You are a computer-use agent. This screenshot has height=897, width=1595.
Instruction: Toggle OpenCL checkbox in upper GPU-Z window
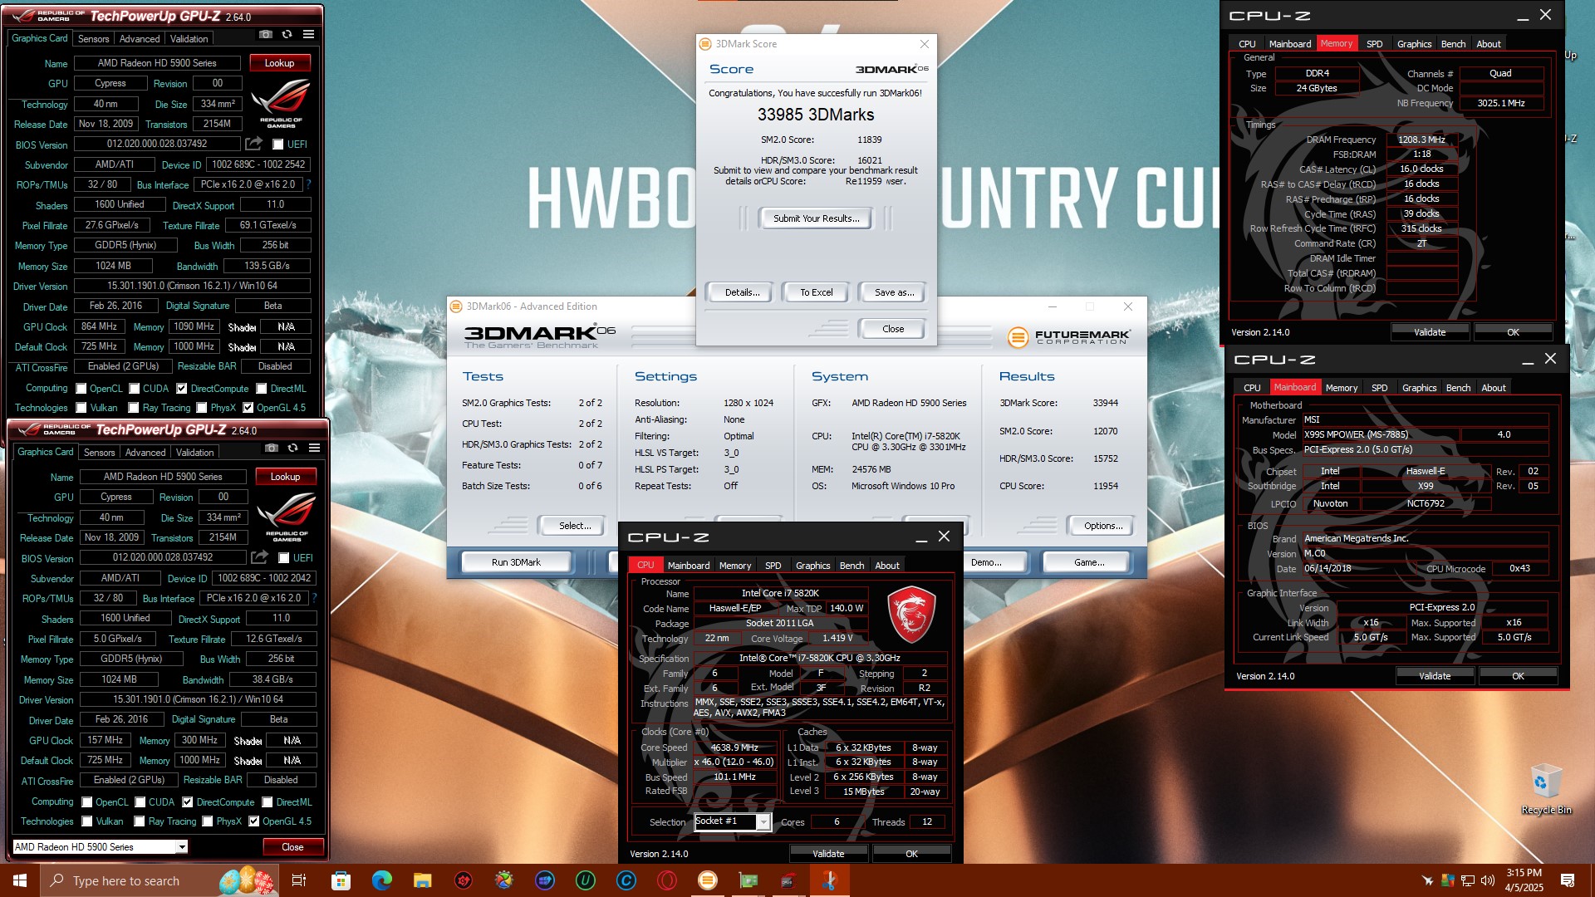[x=81, y=389]
